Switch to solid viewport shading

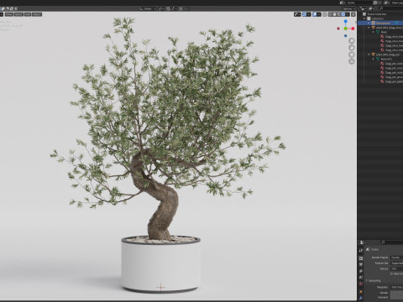point(334,14)
